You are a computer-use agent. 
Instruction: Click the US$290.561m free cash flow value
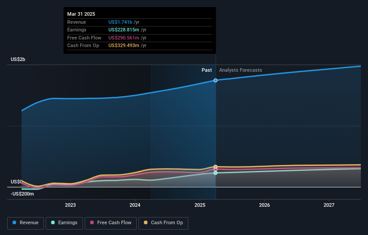[x=124, y=38]
